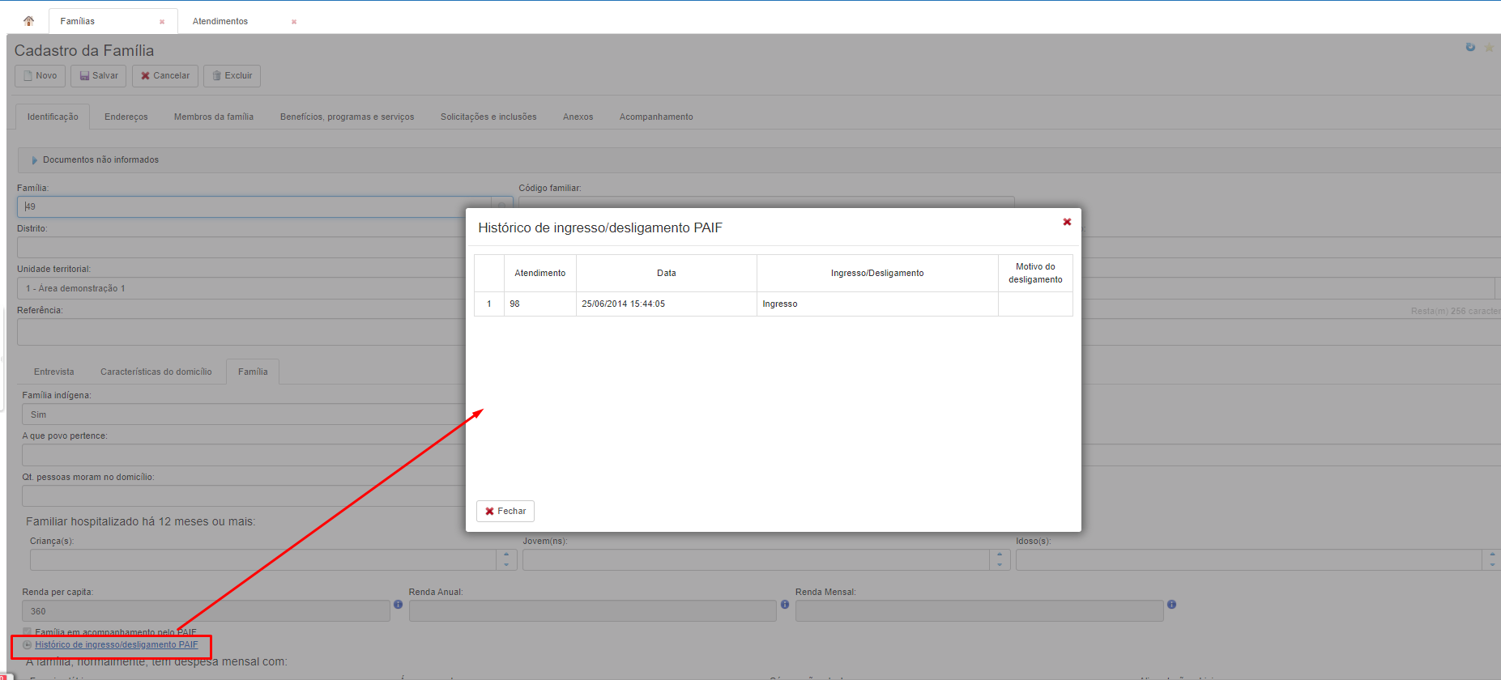This screenshot has width=1501, height=680.
Task: Click the Motivo do desligamento column header
Action: 1035,274
